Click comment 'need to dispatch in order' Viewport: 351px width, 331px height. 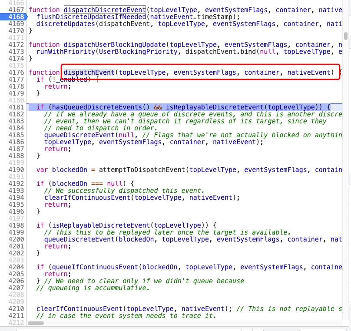coord(101,128)
